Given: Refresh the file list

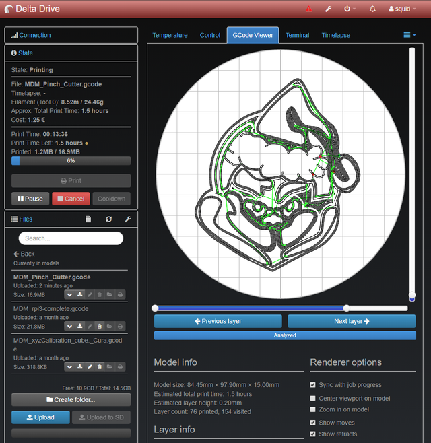Looking at the screenshot, I should tap(108, 219).
